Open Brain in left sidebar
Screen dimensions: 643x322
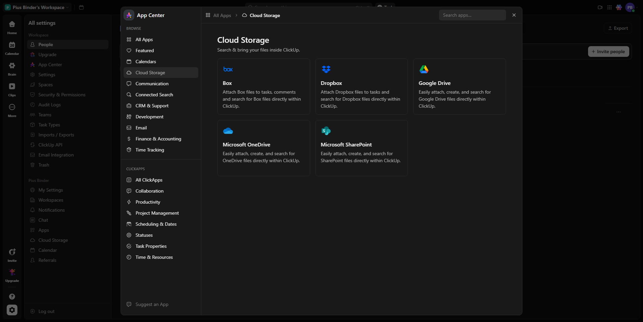coord(12,69)
